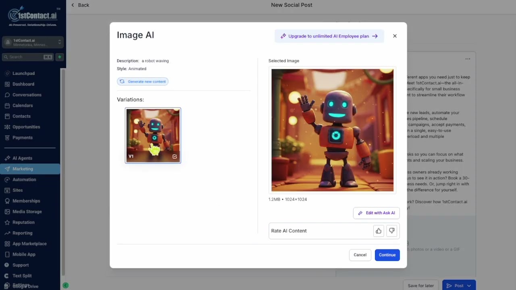This screenshot has width=516, height=290.
Task: Click the selected robot image preview
Action: point(332,130)
